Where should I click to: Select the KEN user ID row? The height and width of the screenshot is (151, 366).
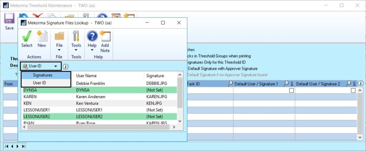[100, 103]
